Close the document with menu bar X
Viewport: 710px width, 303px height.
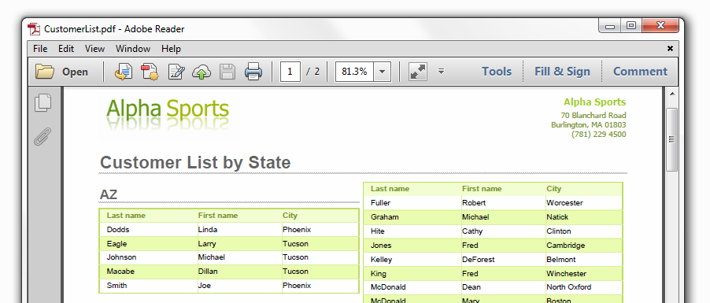pyautogui.click(x=670, y=49)
